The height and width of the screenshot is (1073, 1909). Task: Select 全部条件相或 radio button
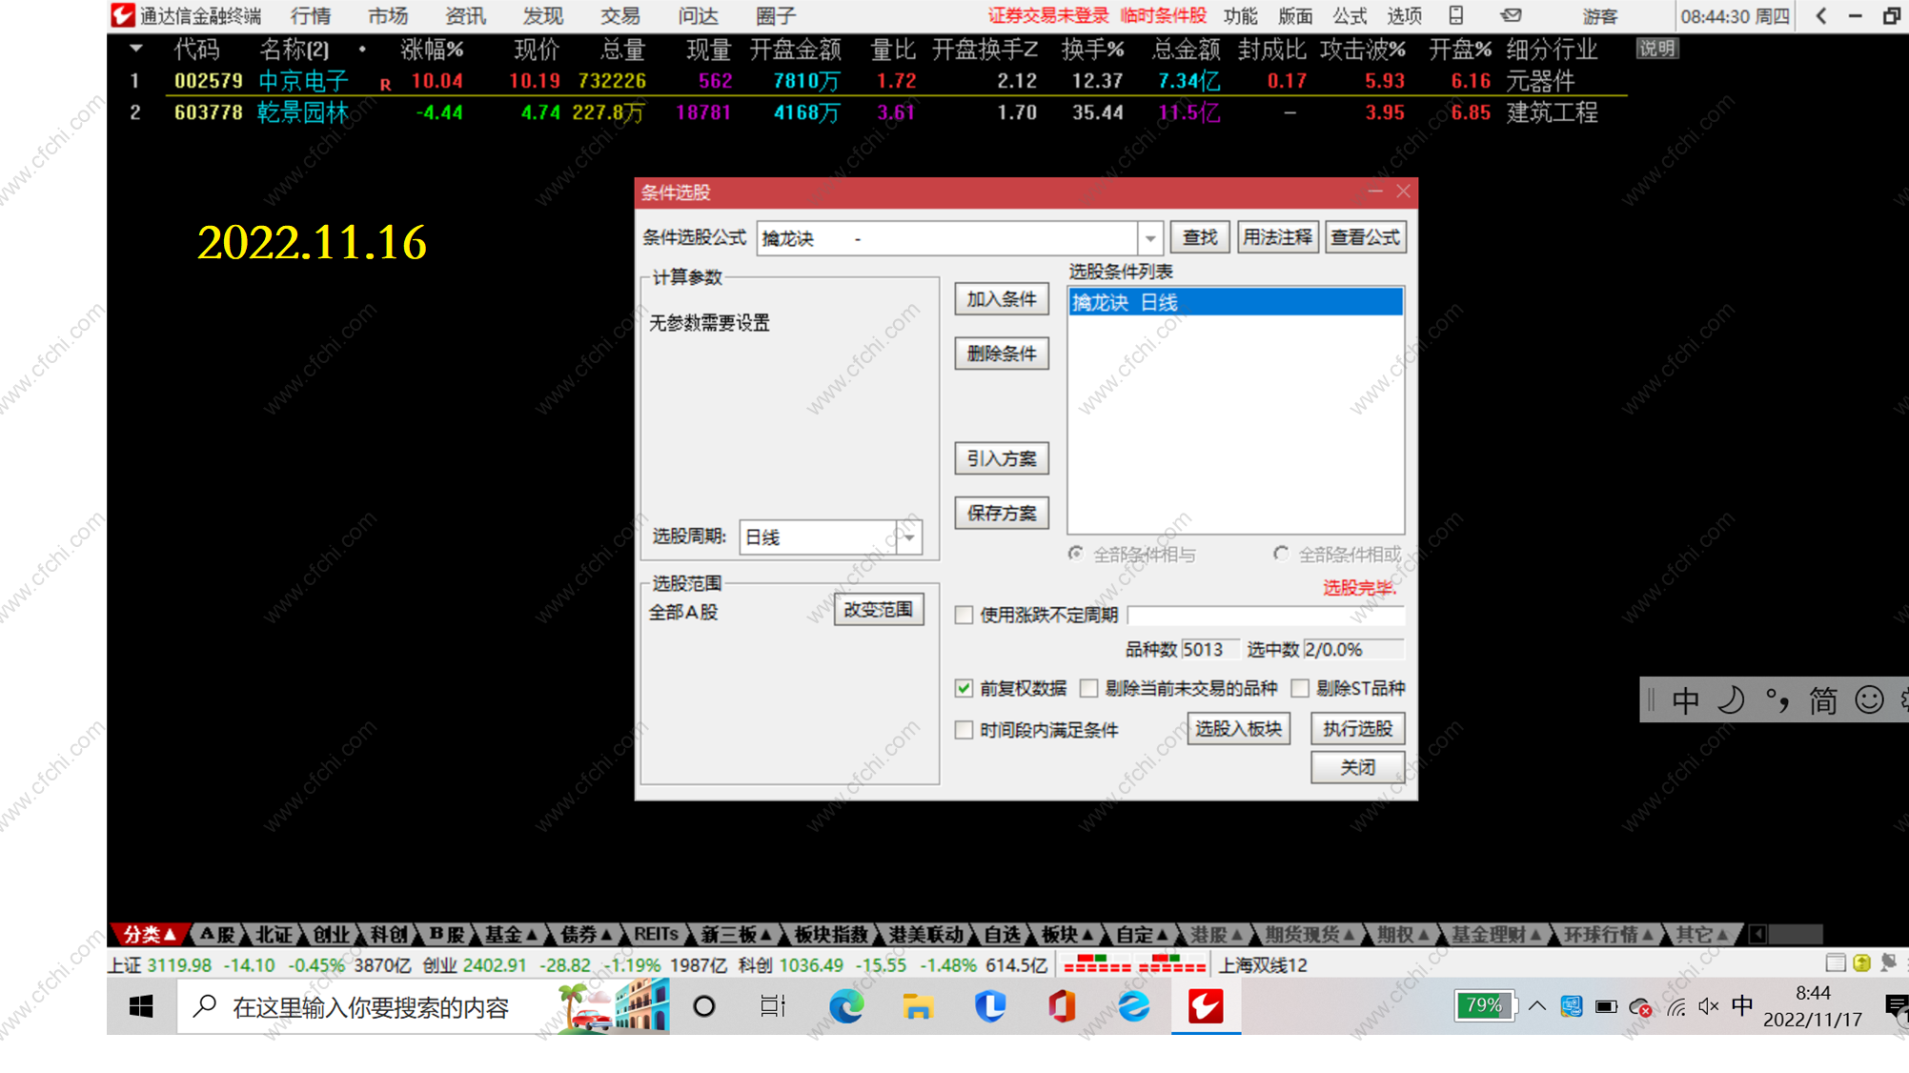(x=1281, y=554)
